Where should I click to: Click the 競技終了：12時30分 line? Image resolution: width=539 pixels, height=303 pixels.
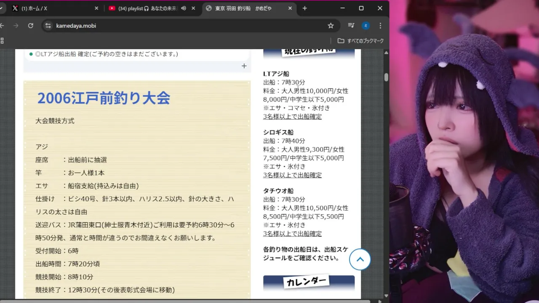pyautogui.click(x=105, y=290)
